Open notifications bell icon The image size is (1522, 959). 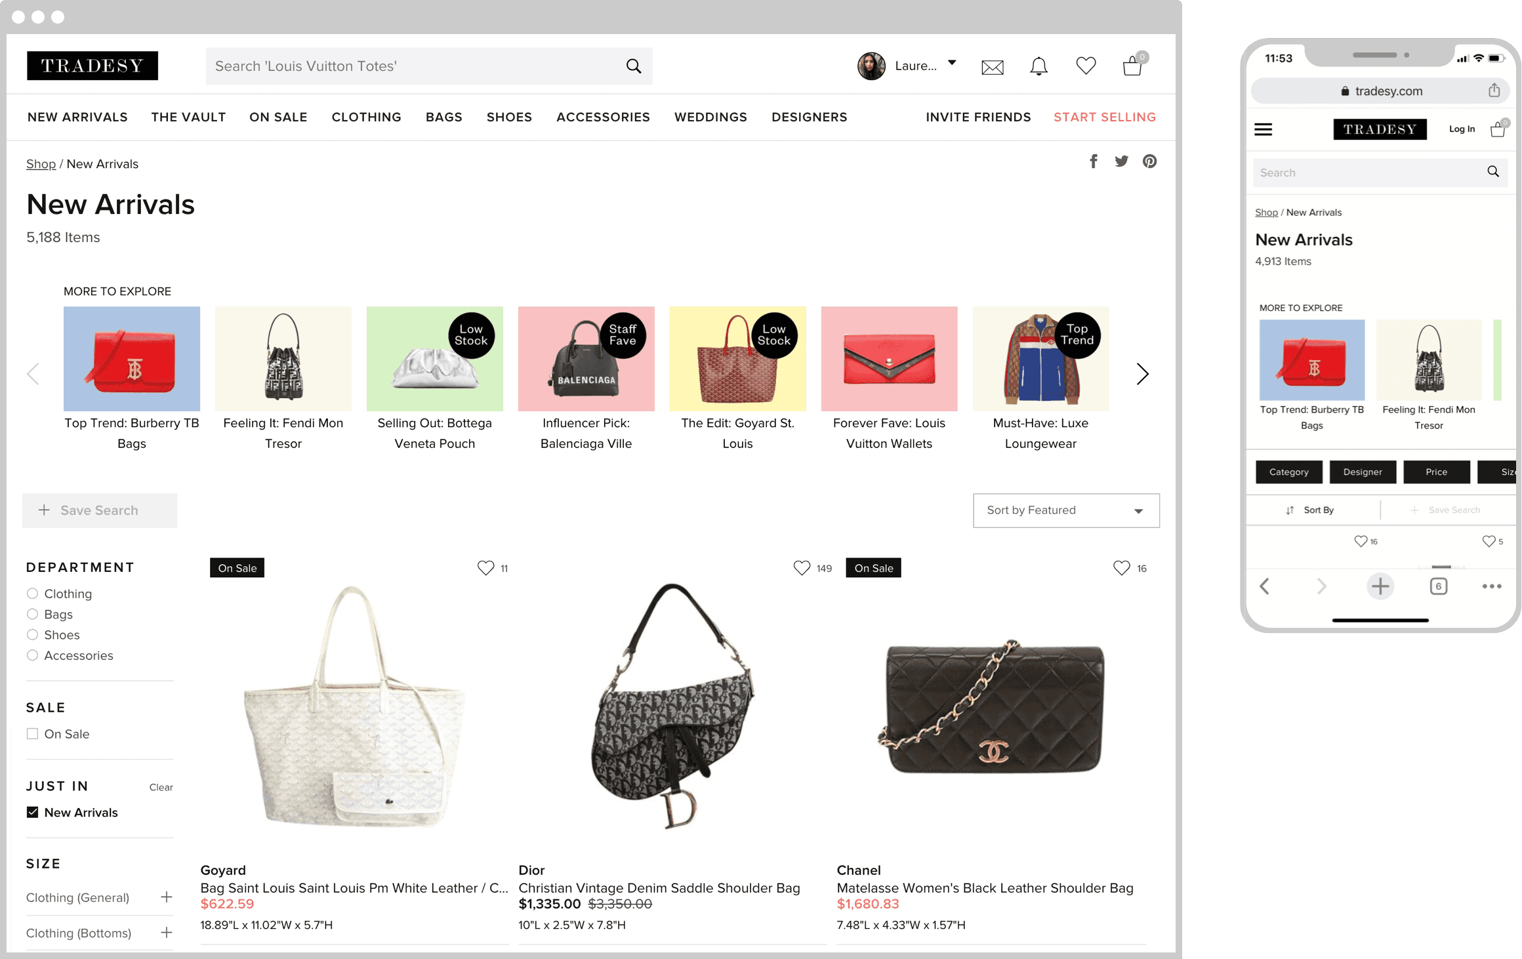click(1039, 66)
